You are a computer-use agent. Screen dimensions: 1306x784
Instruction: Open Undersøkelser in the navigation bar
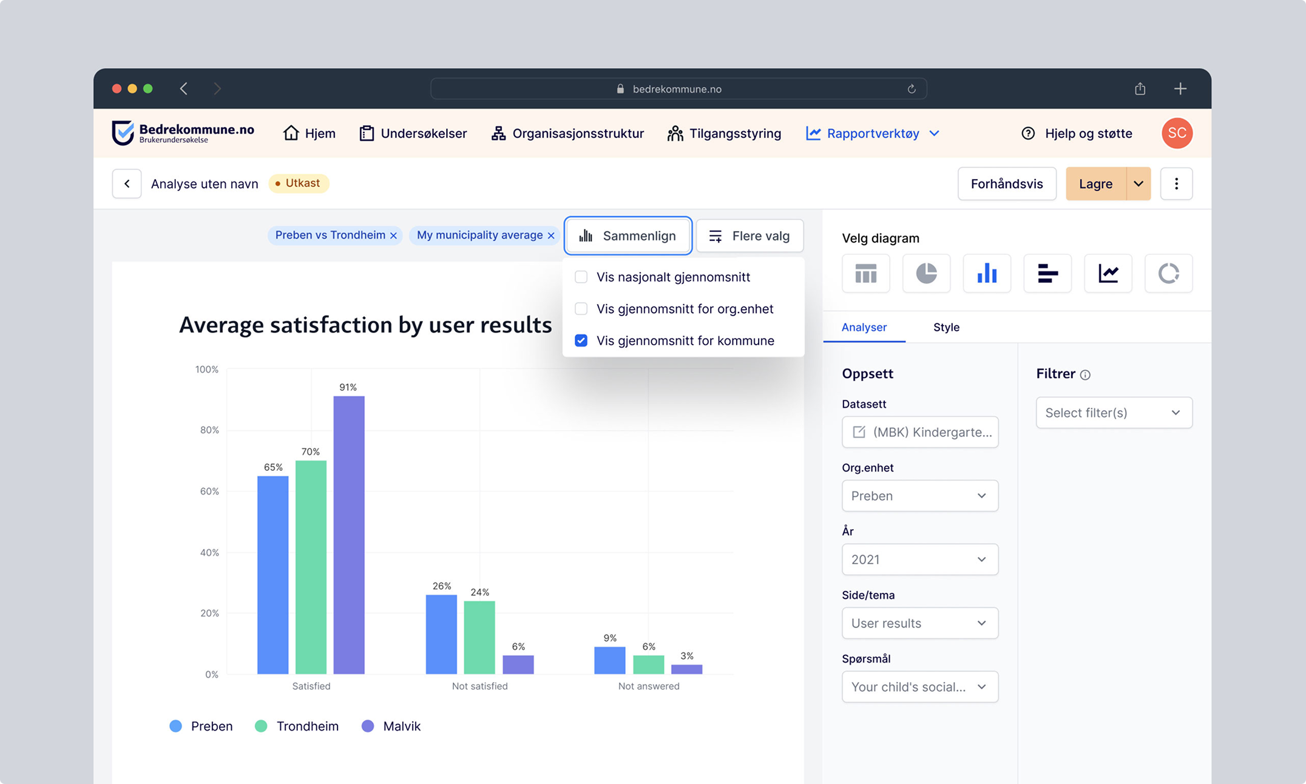coord(413,133)
